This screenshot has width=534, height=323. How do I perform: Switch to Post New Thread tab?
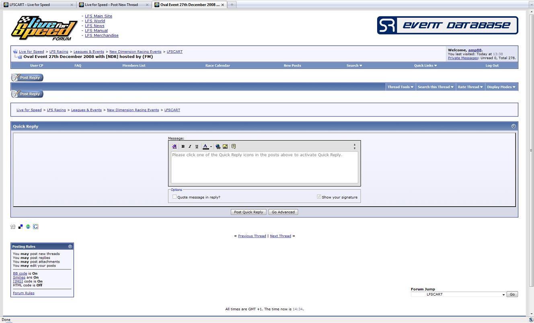coord(114,5)
